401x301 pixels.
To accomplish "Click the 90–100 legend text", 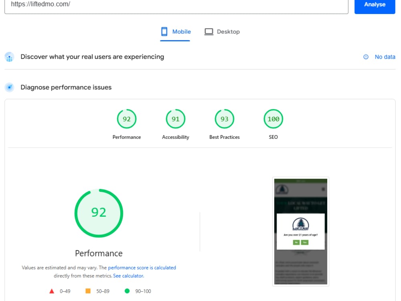I will coord(143,291).
